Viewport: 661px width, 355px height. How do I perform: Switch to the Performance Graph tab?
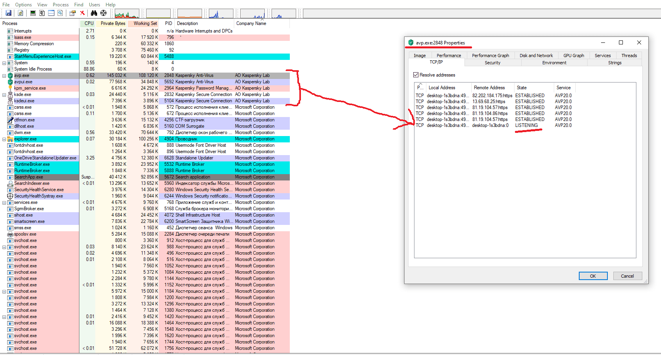pos(490,56)
